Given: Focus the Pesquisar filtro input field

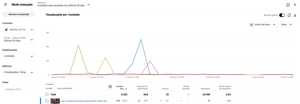Looking at the screenshot, I should [x=19, y=89].
